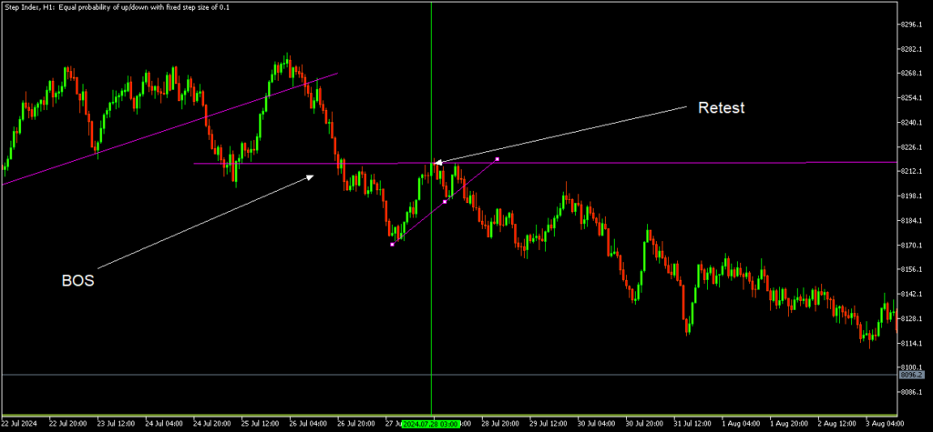This screenshot has width=933, height=432.
Task: Click price axis label 8114.1
Action: coord(912,343)
